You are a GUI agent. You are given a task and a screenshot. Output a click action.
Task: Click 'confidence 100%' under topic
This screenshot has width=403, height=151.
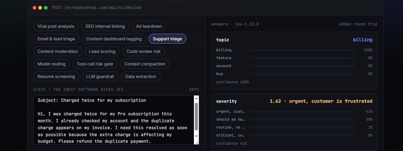pos(233,82)
